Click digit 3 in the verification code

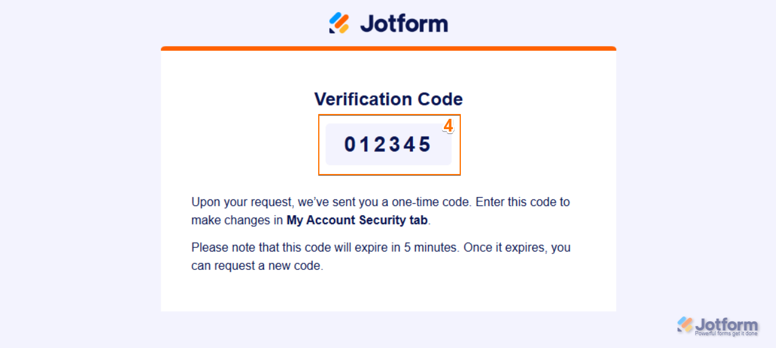click(x=395, y=145)
